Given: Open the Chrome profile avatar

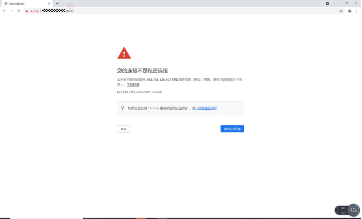Looking at the screenshot, I should click(349, 11).
